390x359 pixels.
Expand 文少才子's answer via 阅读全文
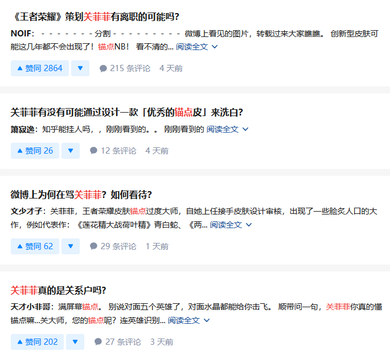pyautogui.click(x=231, y=225)
